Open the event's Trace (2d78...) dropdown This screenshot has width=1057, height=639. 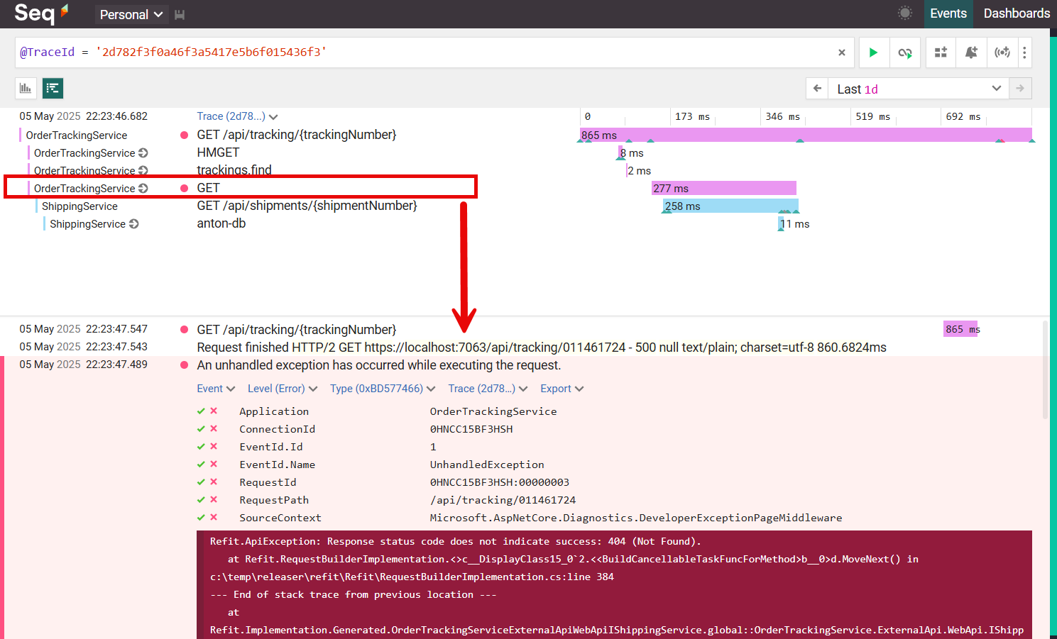(x=488, y=389)
